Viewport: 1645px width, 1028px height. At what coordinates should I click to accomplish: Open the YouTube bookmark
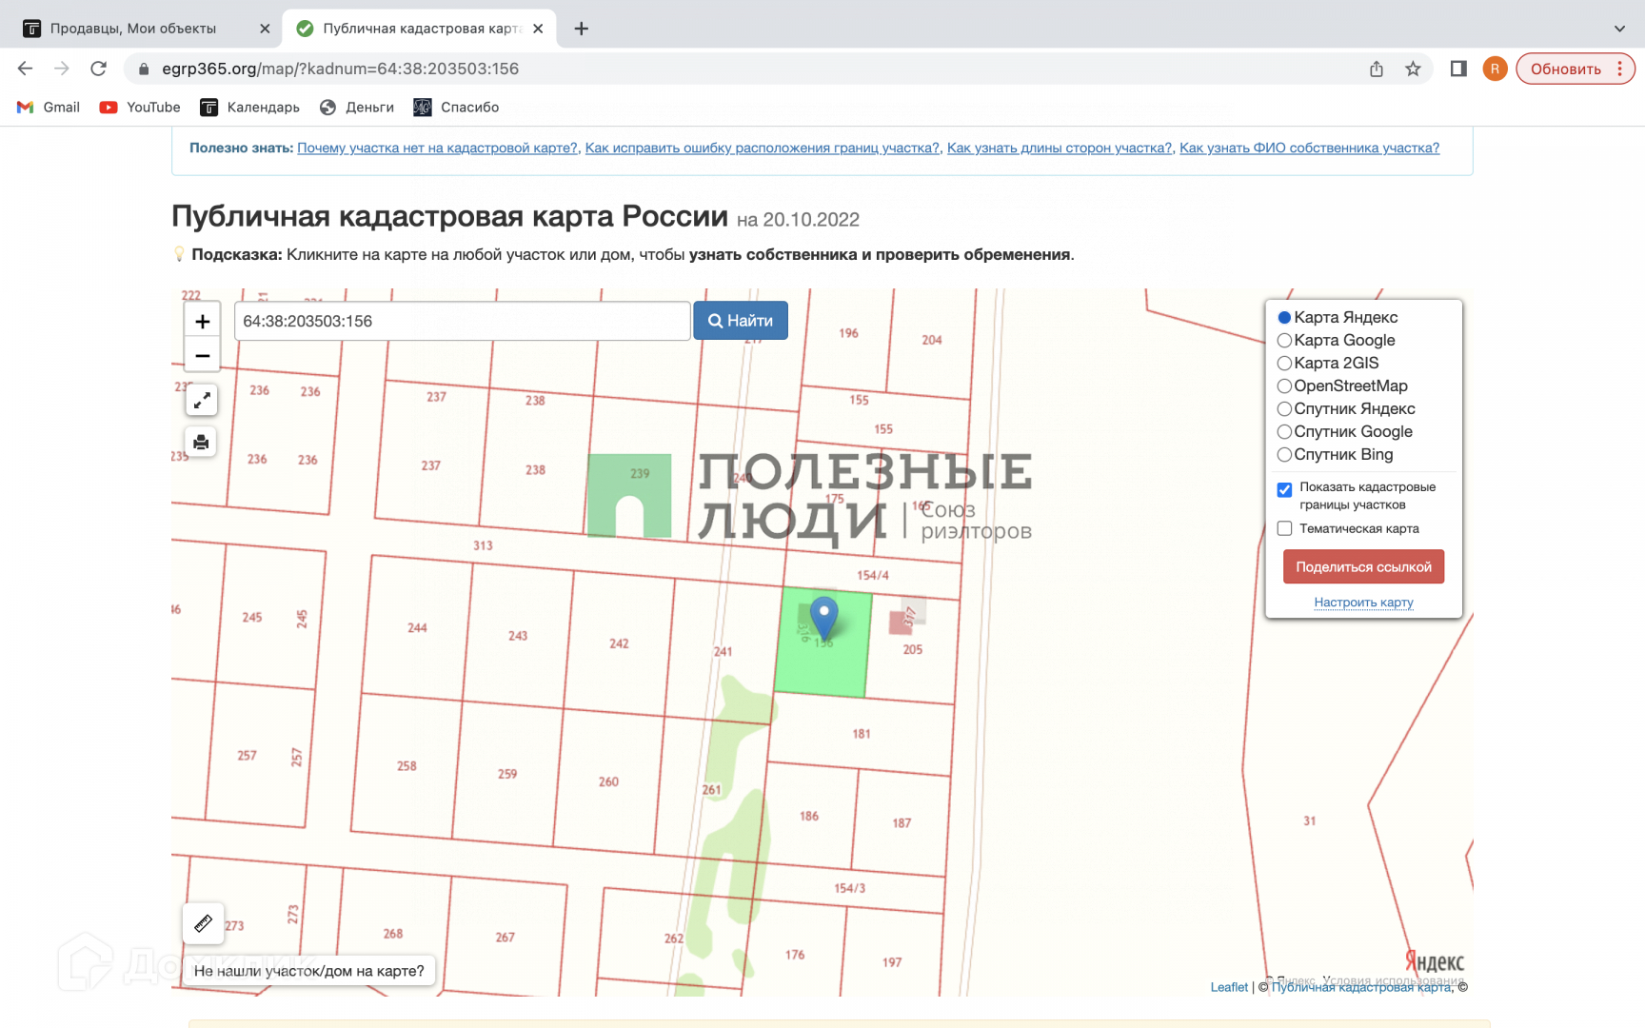tap(140, 108)
